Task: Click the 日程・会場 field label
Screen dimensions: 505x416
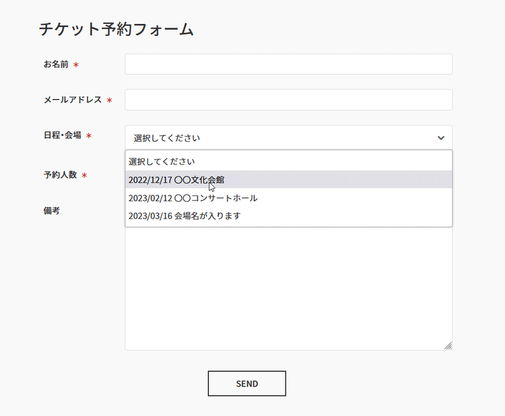Action: pyautogui.click(x=62, y=135)
